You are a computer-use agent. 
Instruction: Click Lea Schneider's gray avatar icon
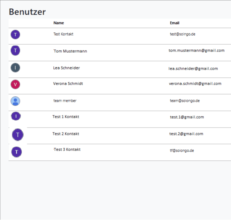click(x=15, y=68)
